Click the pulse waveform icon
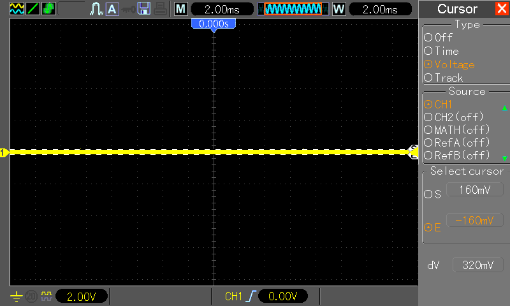This screenshot has height=306, width=510. (x=96, y=9)
